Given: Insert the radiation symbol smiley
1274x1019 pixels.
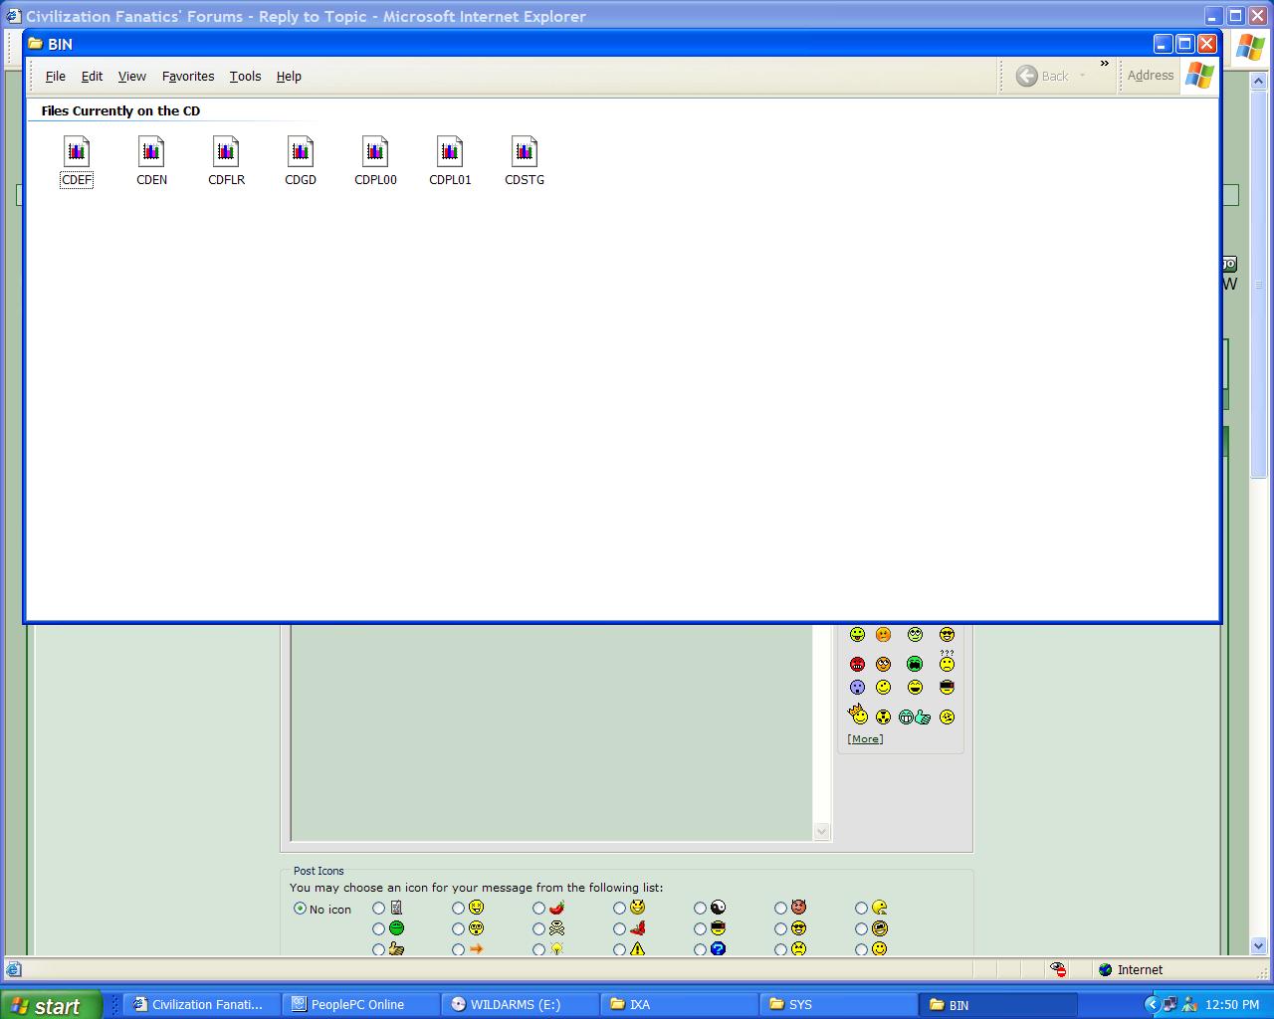Looking at the screenshot, I should pos(883,716).
